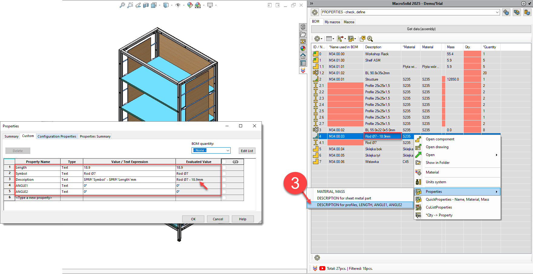Activate the Zoom to Area tool
The height and width of the screenshot is (274, 533).
[x=130, y=5]
